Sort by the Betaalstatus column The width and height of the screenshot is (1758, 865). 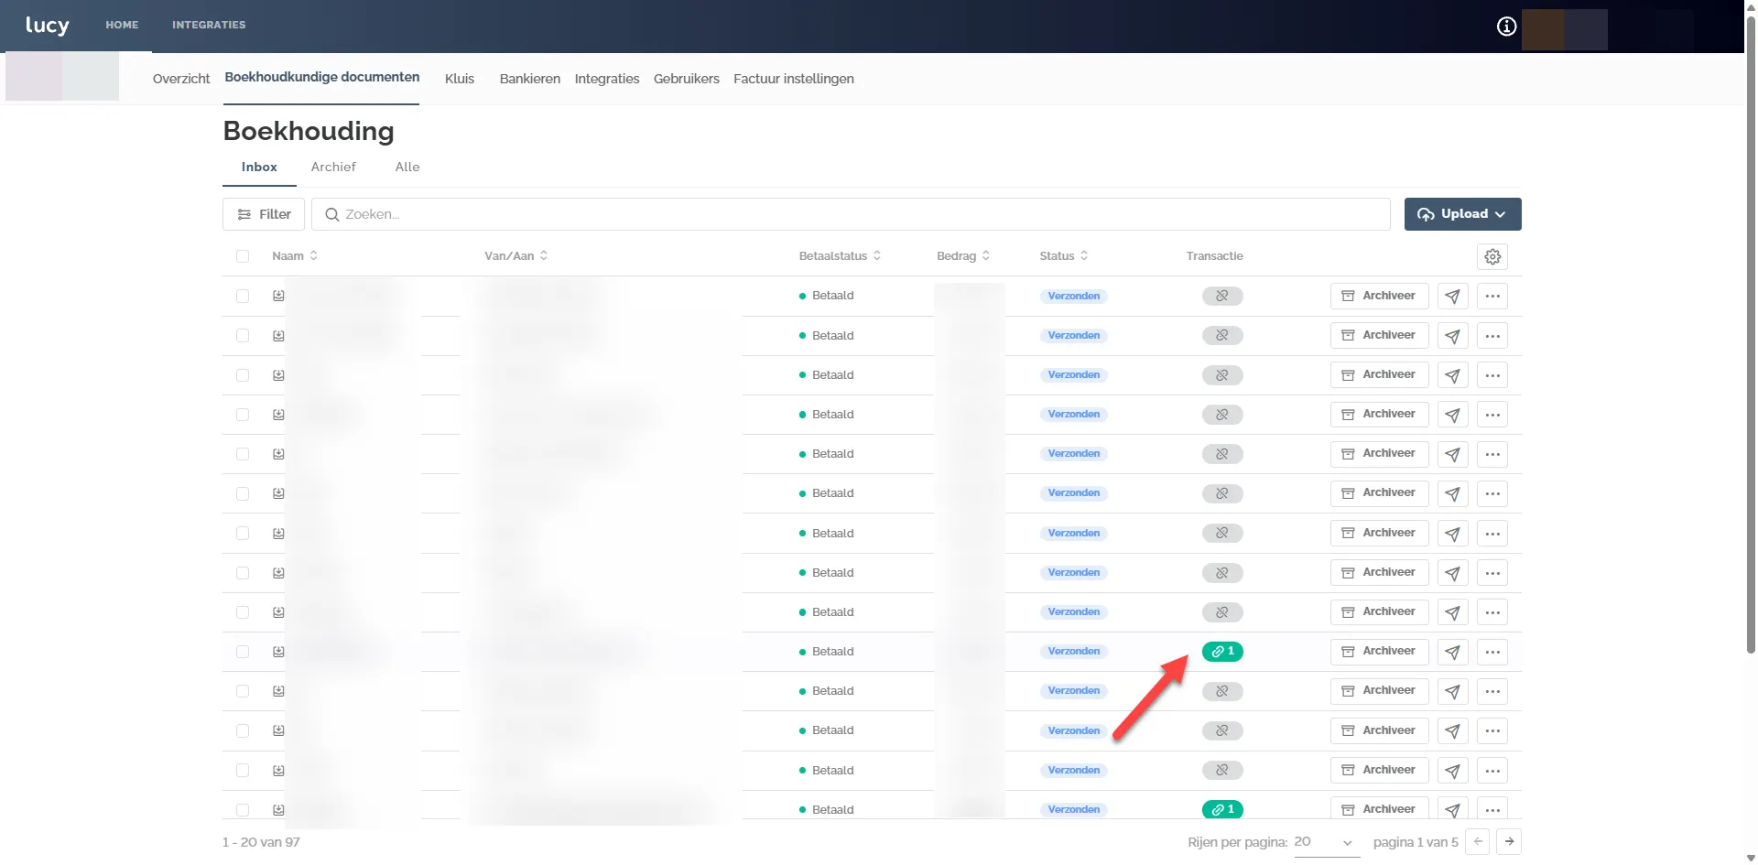[840, 256]
